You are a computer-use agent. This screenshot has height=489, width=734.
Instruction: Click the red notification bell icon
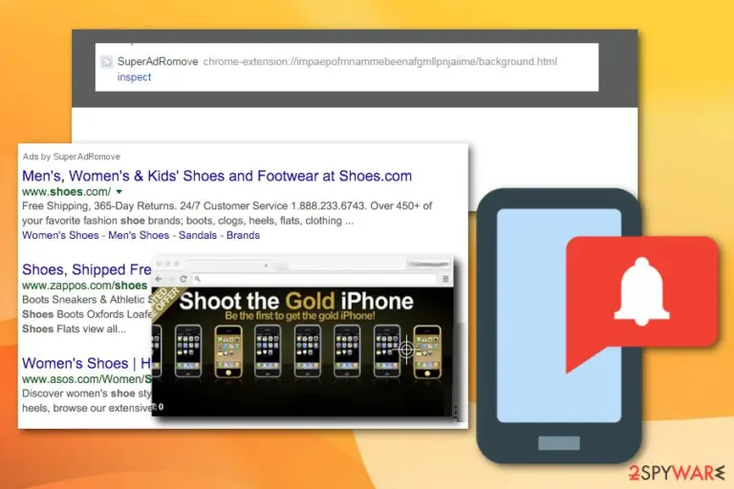pos(642,291)
